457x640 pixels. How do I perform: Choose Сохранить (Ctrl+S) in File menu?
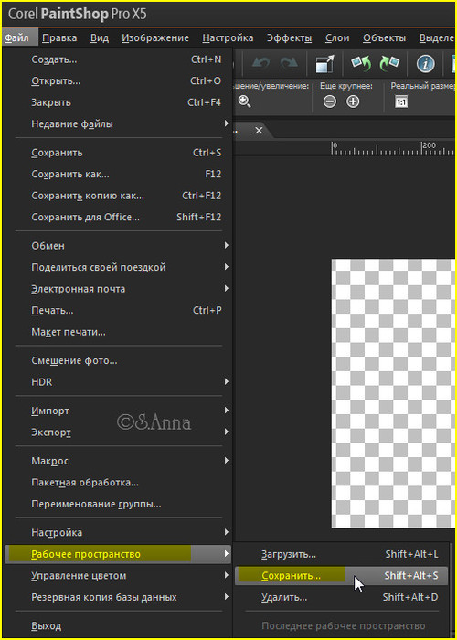click(118, 153)
